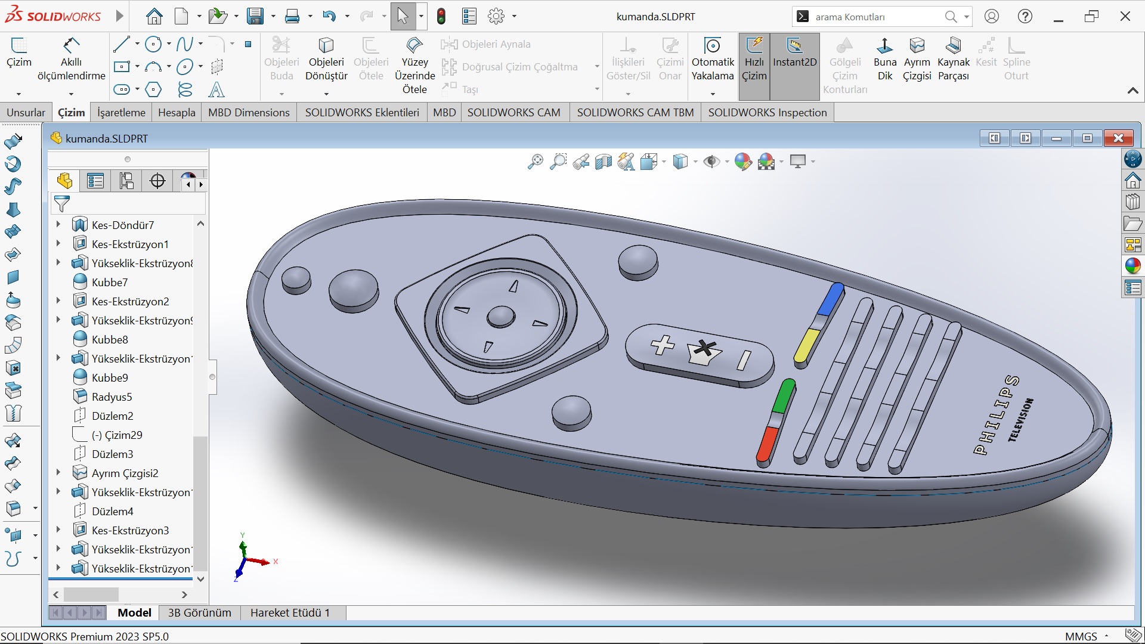Click the Hareket Etüdü 1 bottom tab
The width and height of the screenshot is (1145, 644).
pos(290,612)
